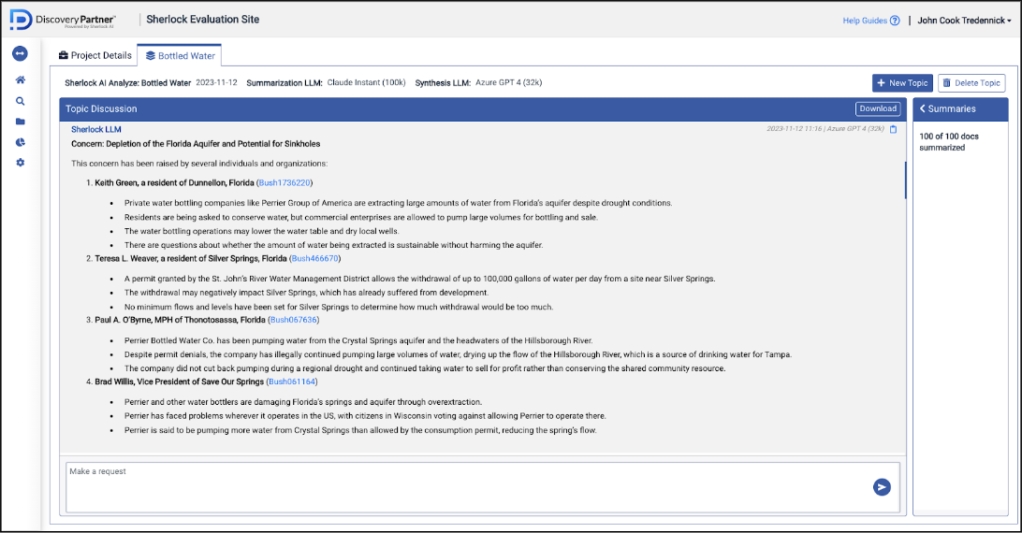Select the Bottled Water tab
Image resolution: width=1022 pixels, height=533 pixels.
[x=181, y=56]
